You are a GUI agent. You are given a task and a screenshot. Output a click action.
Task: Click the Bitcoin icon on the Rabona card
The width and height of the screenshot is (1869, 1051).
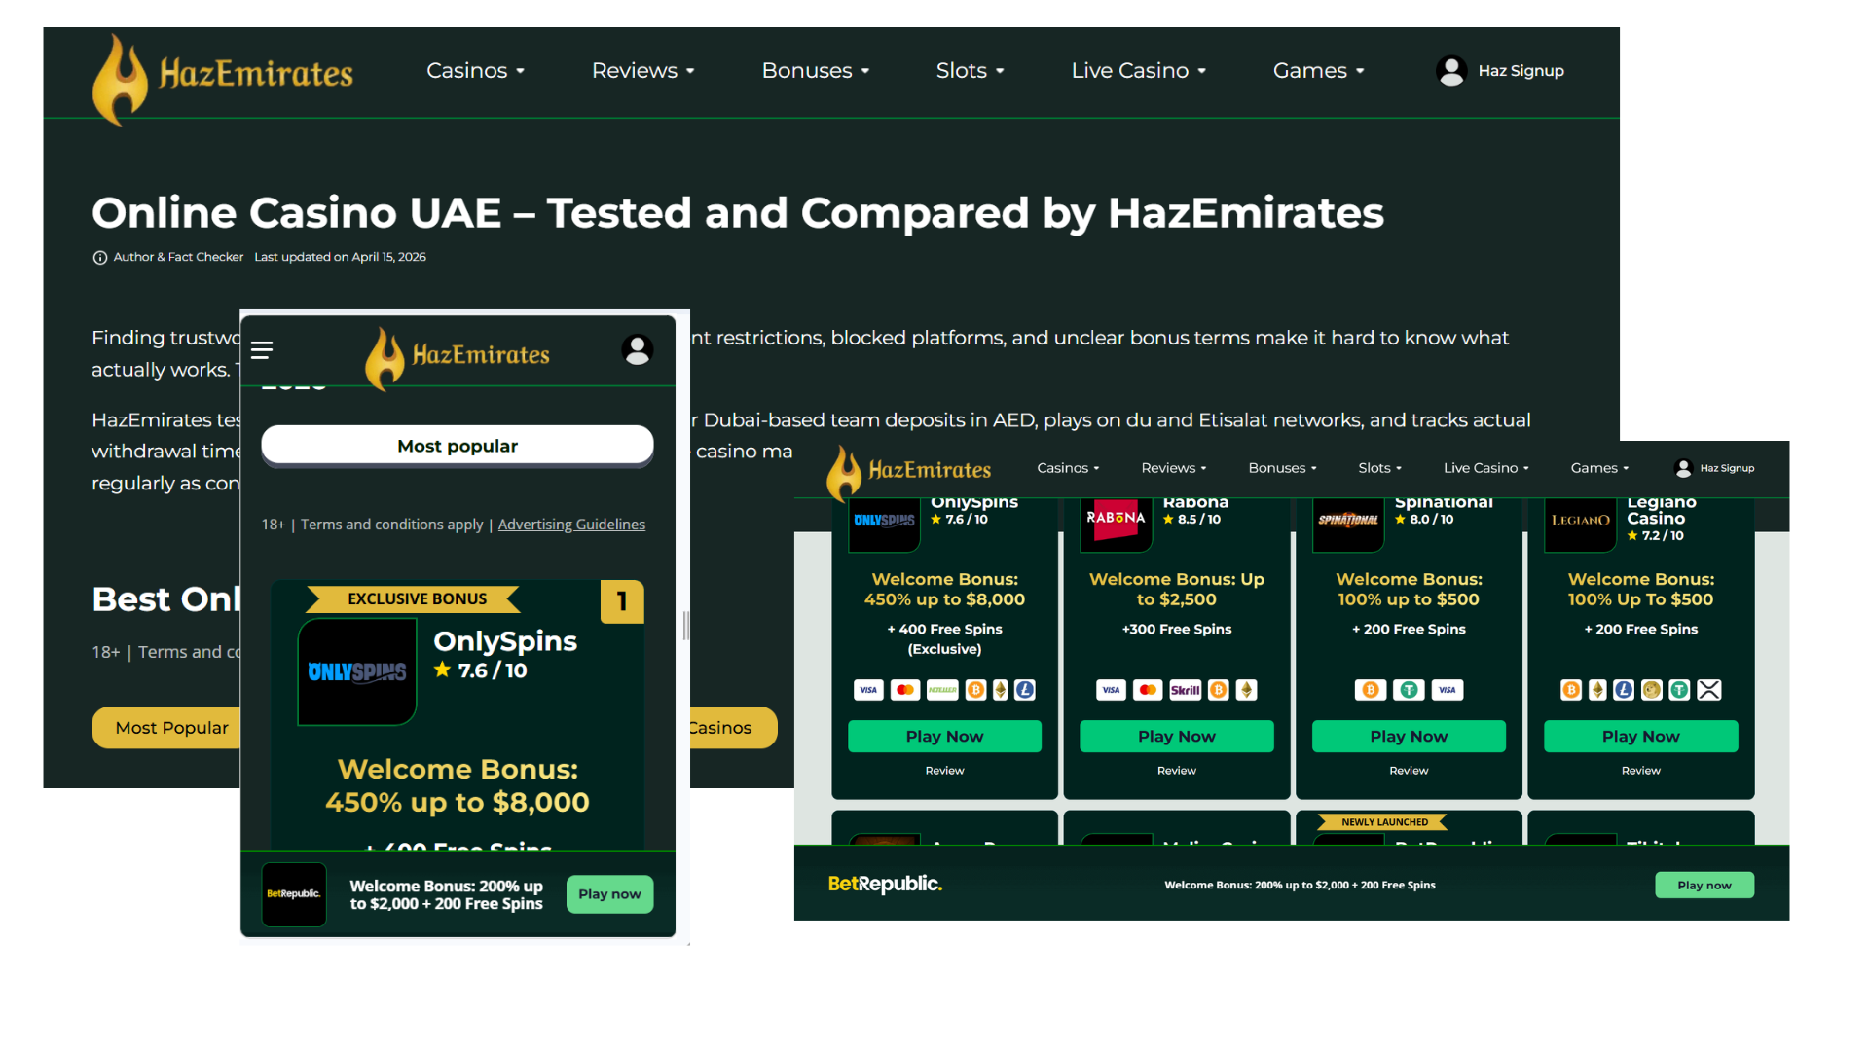pos(1218,690)
